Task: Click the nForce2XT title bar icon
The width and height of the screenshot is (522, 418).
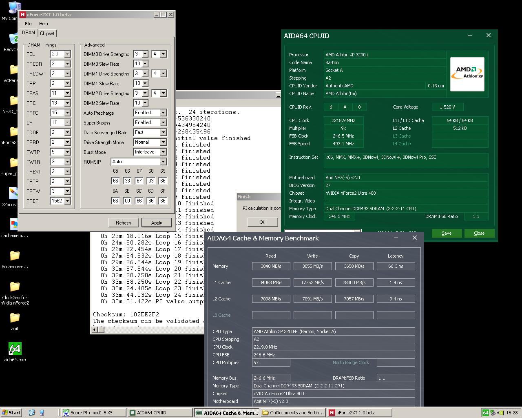Action: click(23, 14)
